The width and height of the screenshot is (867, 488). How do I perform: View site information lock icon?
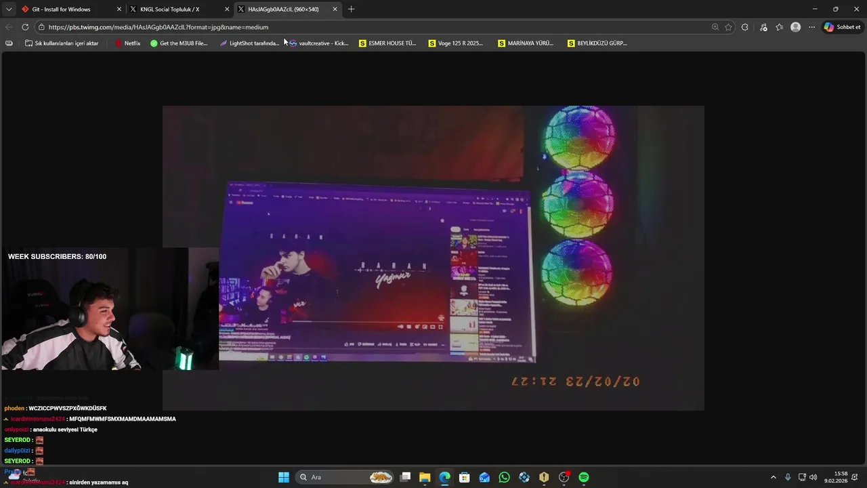[41, 27]
